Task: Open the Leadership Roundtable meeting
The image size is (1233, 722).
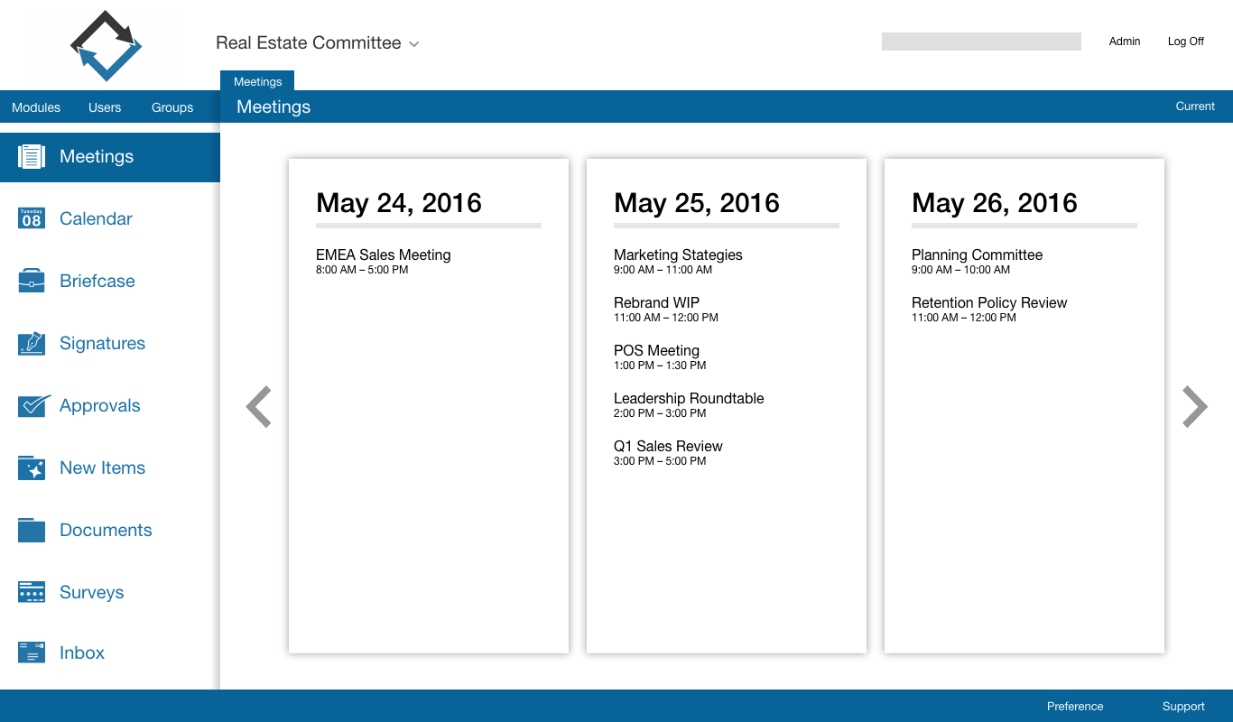Action: pyautogui.click(x=689, y=399)
